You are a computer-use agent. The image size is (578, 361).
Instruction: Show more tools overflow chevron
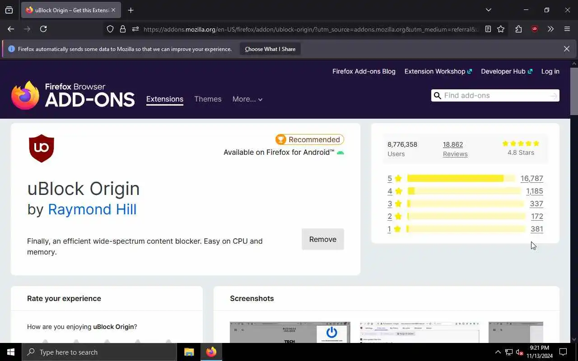pos(550,29)
